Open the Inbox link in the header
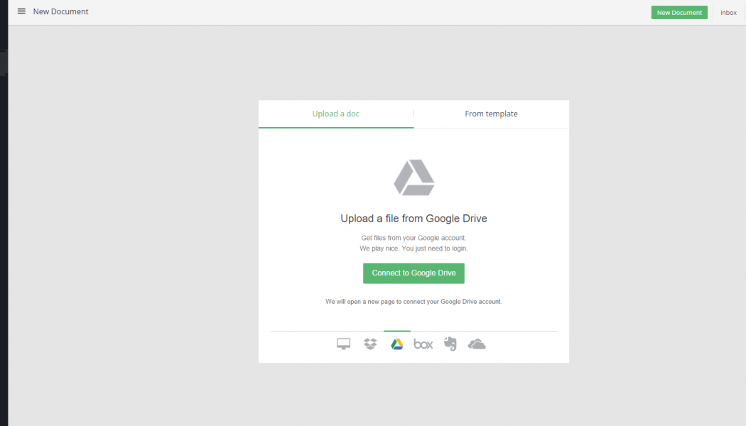This screenshot has height=426, width=746. [x=728, y=13]
